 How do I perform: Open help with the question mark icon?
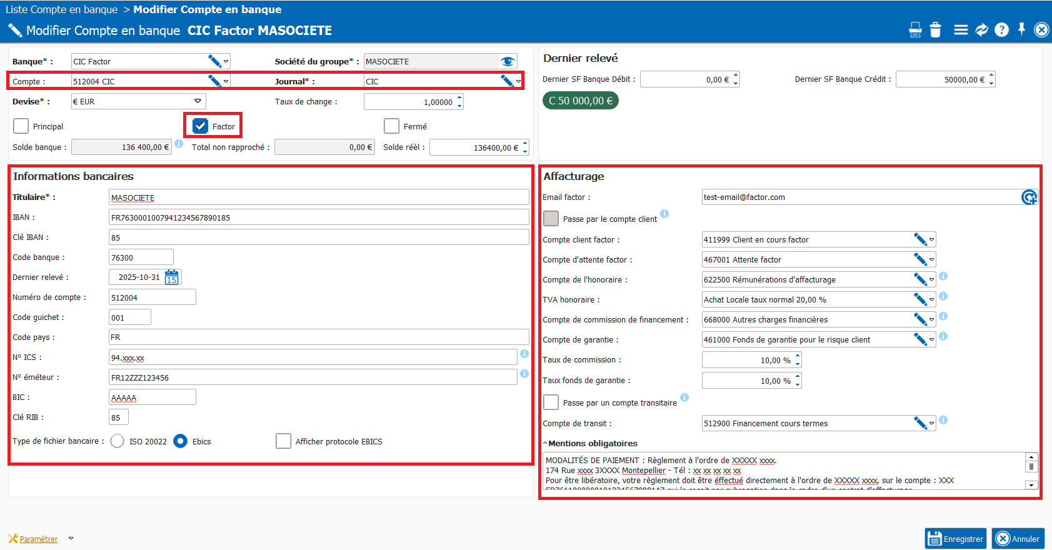[x=1001, y=30]
